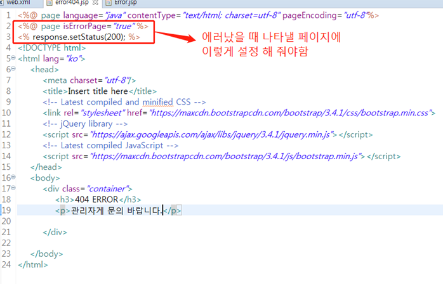Open the Error.jsp editor tab
Viewport: 443px width, 284px height.
(126, 3)
